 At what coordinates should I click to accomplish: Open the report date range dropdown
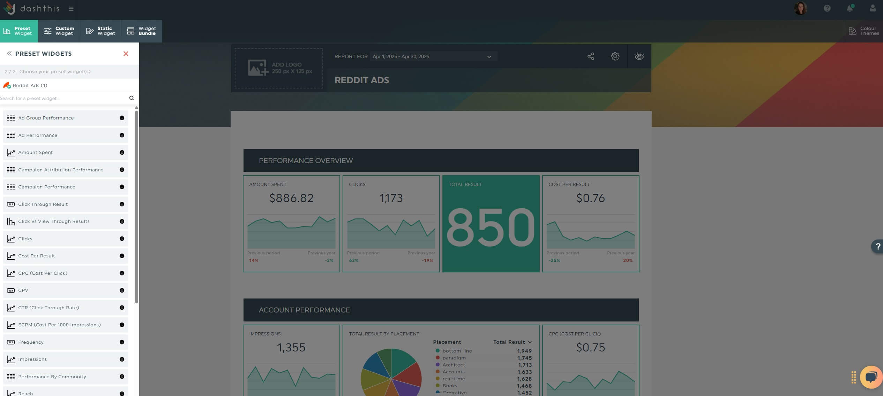click(x=433, y=56)
